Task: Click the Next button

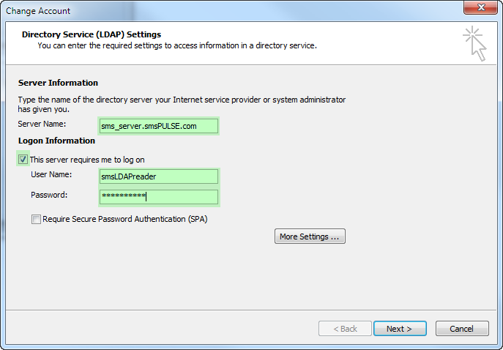Action: (x=400, y=329)
